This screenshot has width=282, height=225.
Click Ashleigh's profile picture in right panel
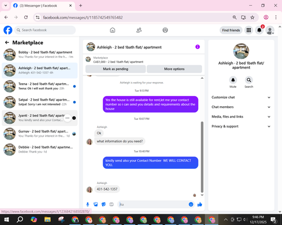click(x=241, y=51)
